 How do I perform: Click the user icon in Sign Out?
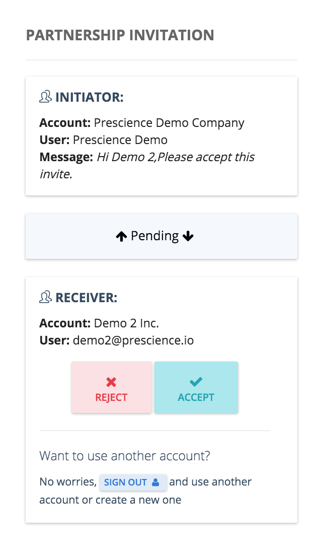click(155, 482)
